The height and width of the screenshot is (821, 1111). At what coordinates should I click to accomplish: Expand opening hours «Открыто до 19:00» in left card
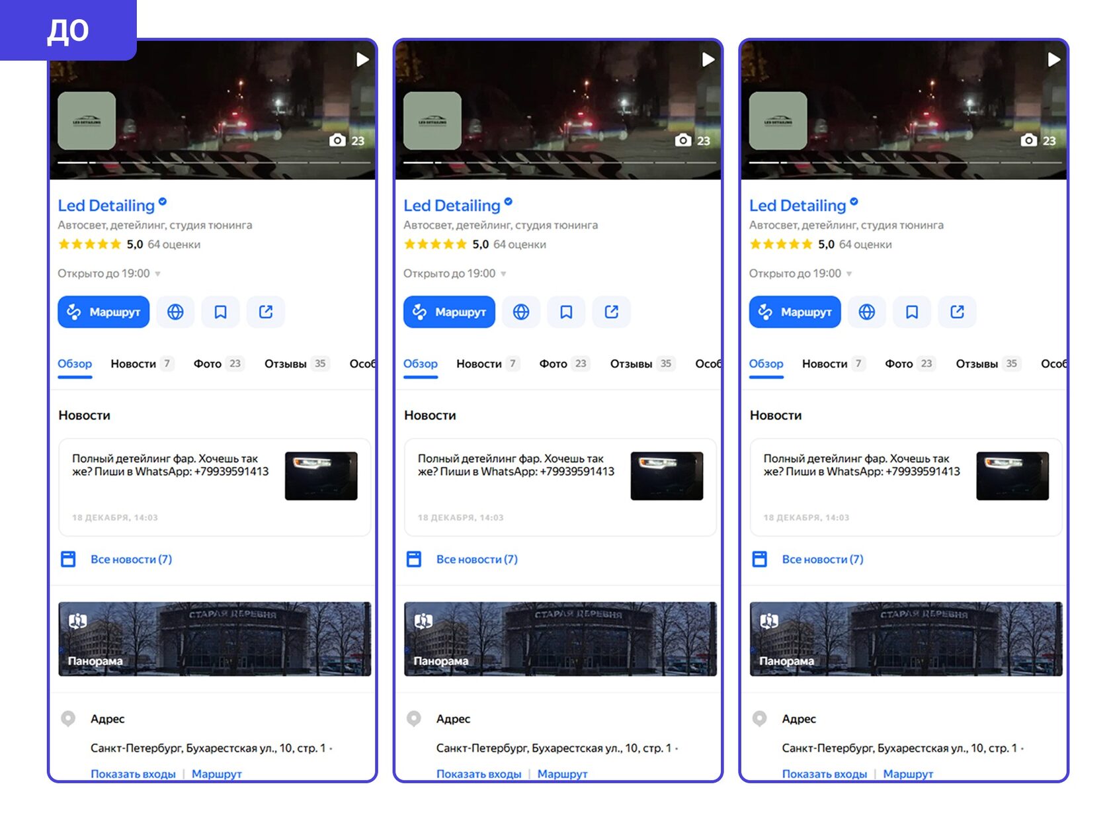109,273
